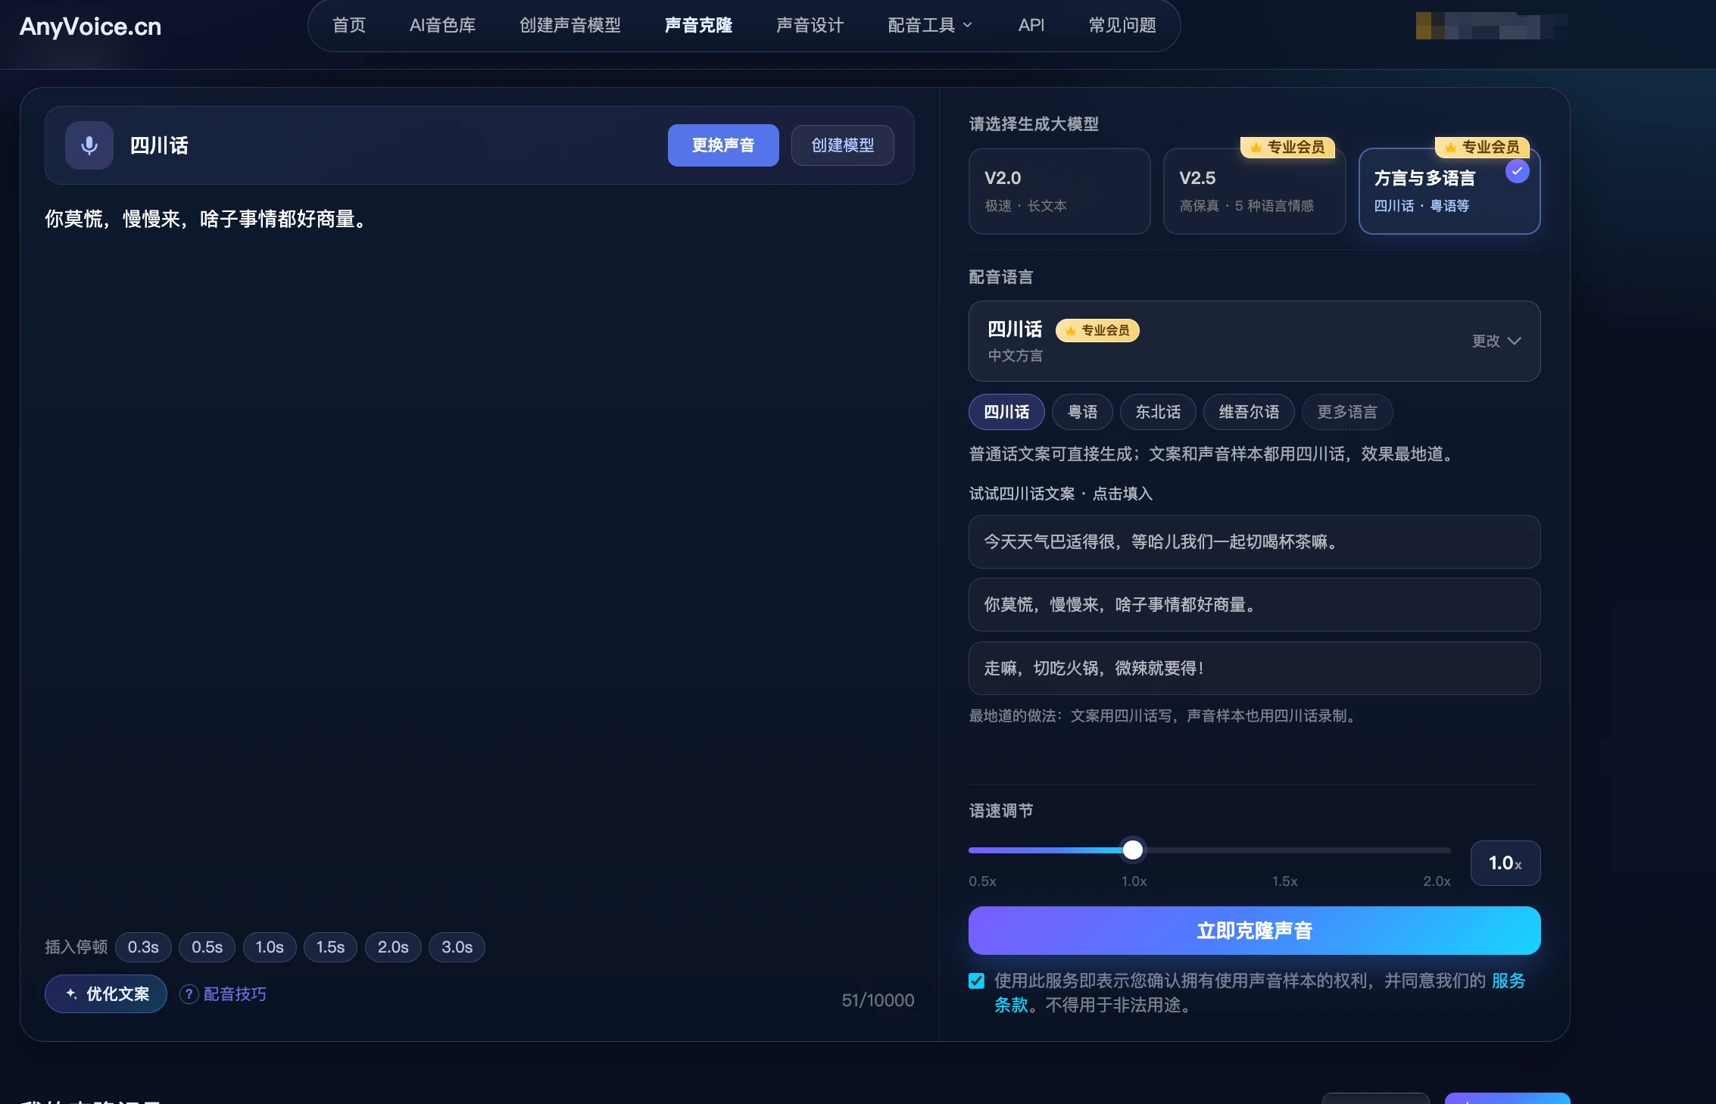Image resolution: width=1716 pixels, height=1104 pixels.
Task: Click into the script text area
Action: coord(479,560)
